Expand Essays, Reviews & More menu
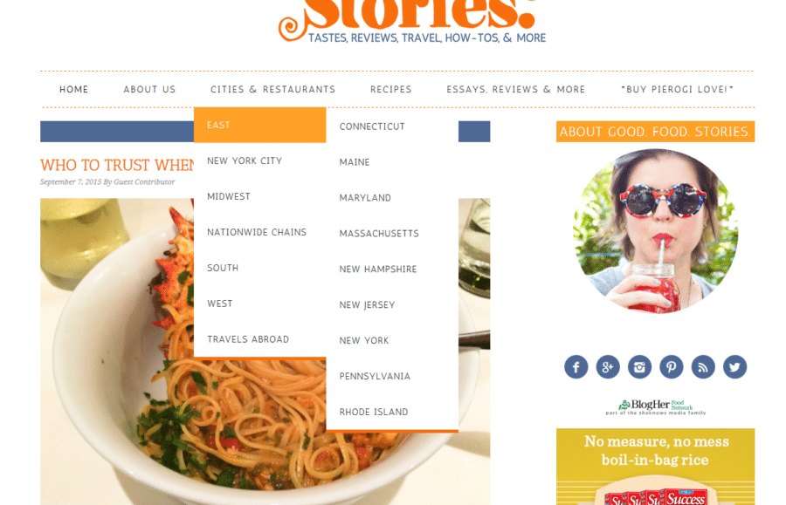This screenshot has height=505, width=786. 516,89
